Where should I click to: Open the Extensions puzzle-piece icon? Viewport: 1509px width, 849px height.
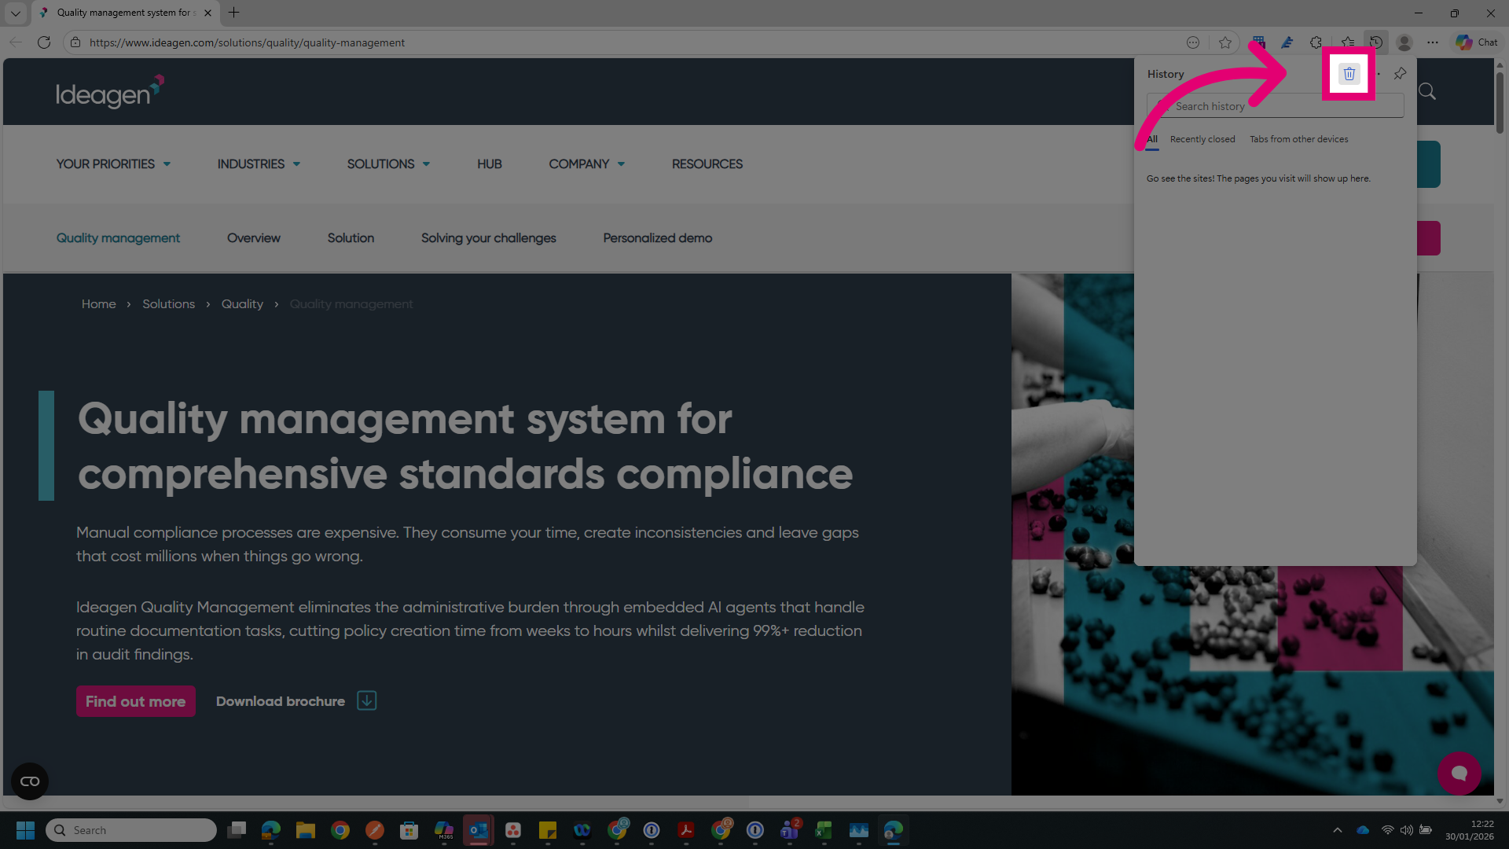click(1316, 42)
